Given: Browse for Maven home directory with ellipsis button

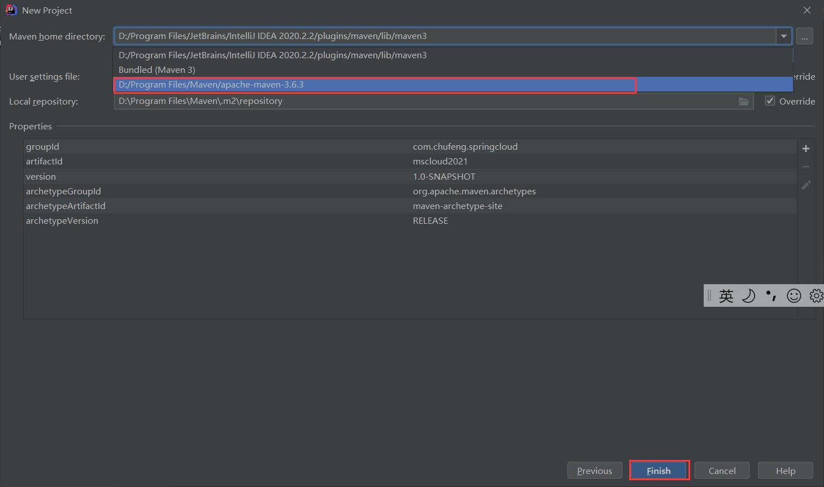Looking at the screenshot, I should tap(805, 36).
